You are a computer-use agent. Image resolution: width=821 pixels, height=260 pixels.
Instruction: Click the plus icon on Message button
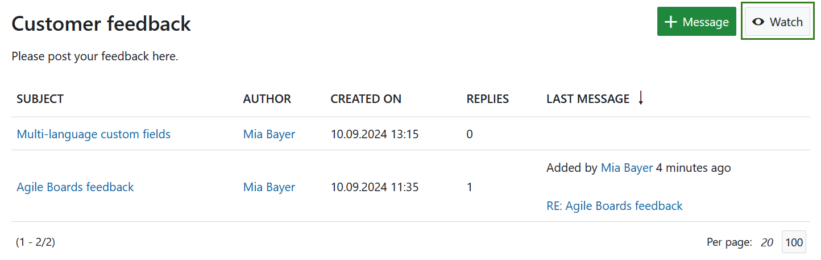[671, 22]
